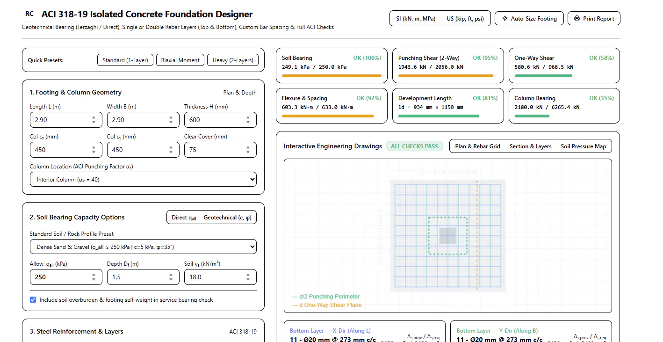Click the RC logo icon
This screenshot has height=342, width=663.
pos(29,14)
